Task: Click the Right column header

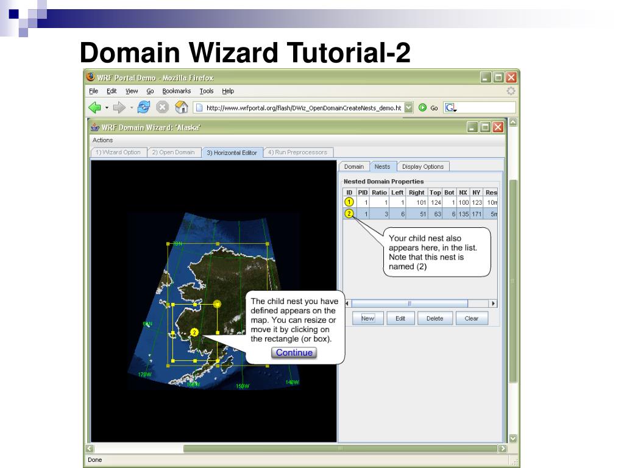Action: [x=417, y=193]
